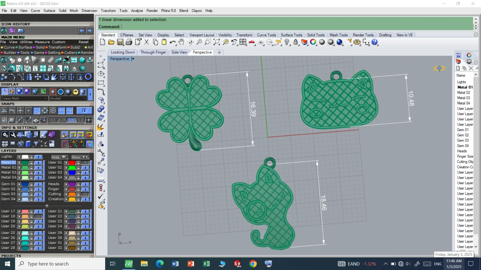Open the Clayoo menu
The height and width of the screenshot is (270, 481).
coord(197,10)
